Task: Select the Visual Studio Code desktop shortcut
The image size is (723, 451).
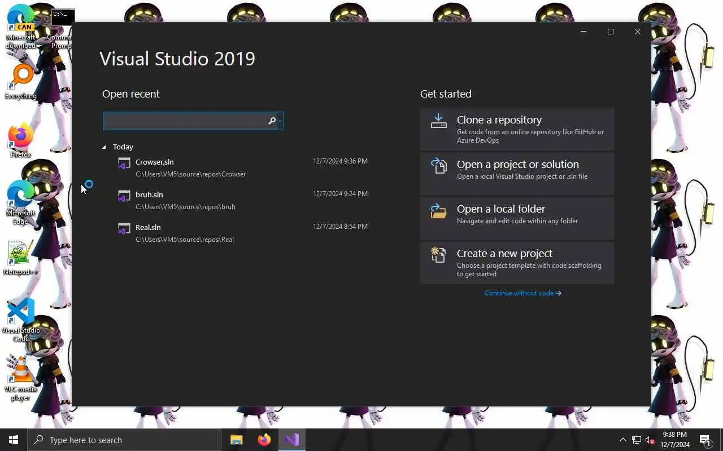Action: coord(21,320)
